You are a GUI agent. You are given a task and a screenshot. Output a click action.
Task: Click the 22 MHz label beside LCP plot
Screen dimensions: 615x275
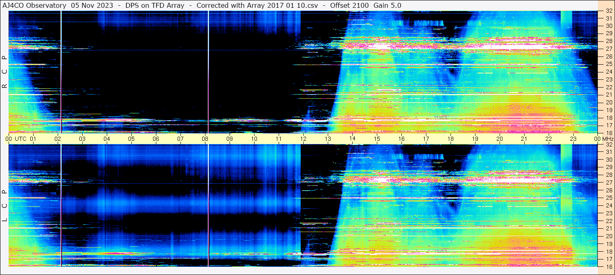(609, 221)
